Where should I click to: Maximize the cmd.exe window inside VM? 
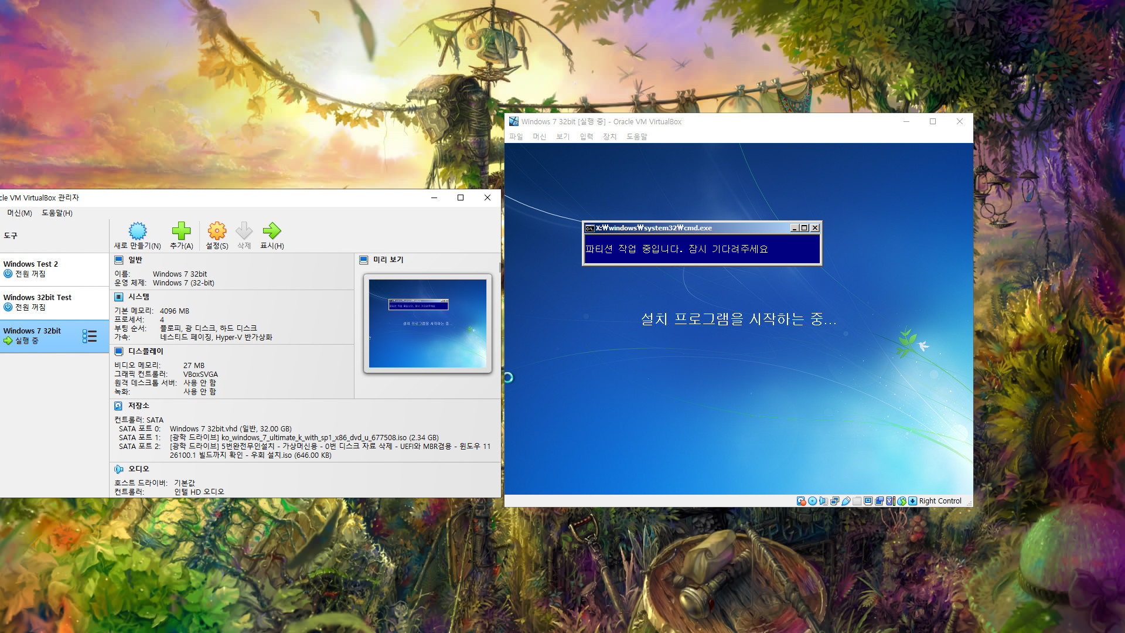(x=804, y=228)
